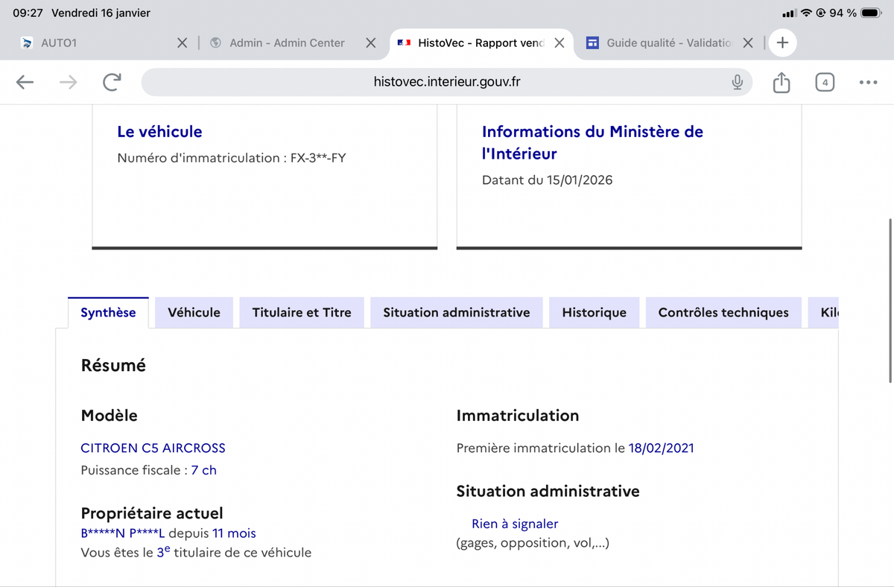
Task: Reload the HistoVec page
Action: pyautogui.click(x=112, y=82)
